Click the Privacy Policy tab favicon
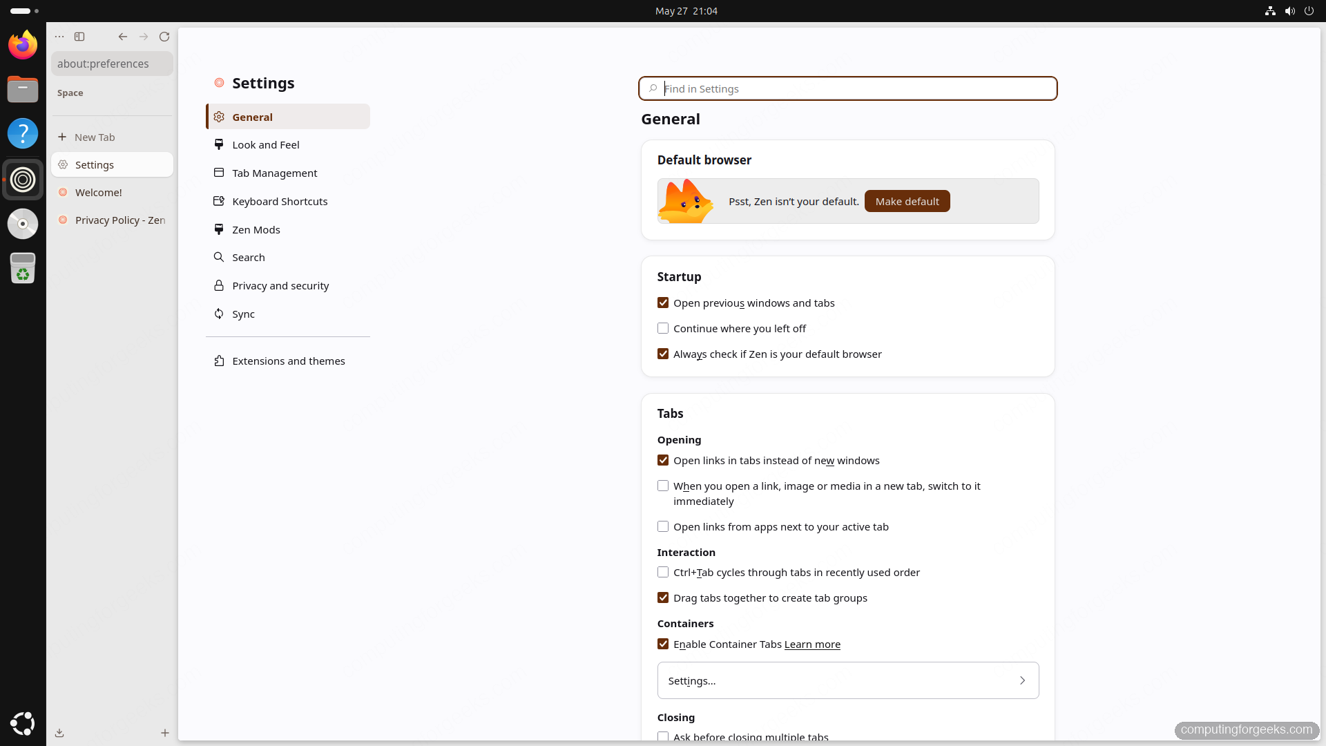The image size is (1326, 746). pyautogui.click(x=63, y=220)
